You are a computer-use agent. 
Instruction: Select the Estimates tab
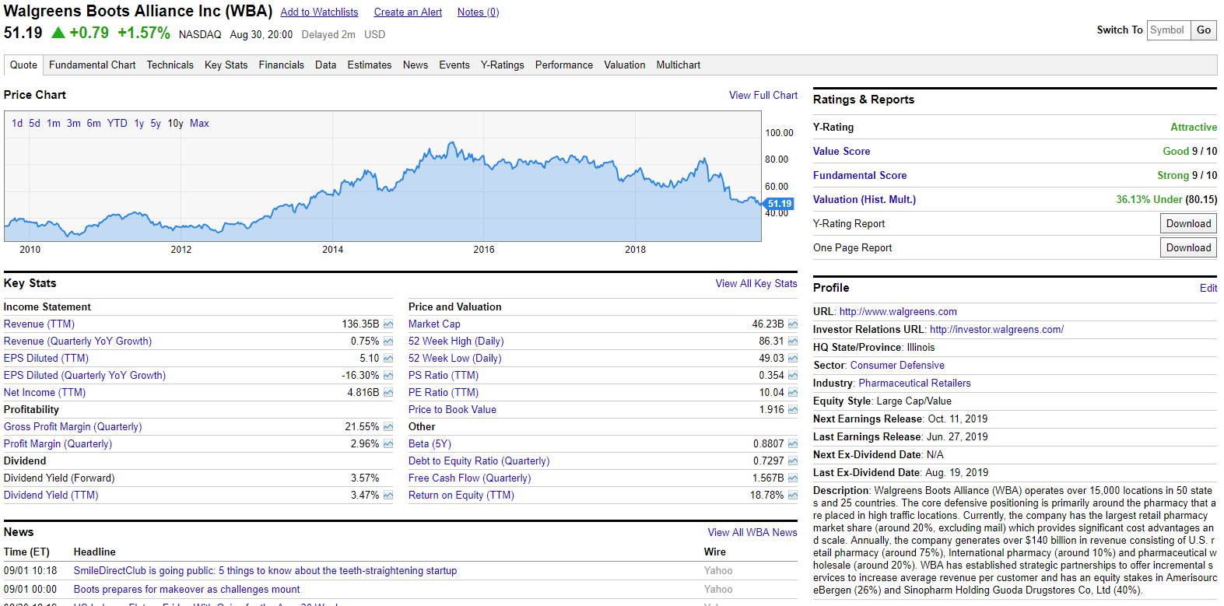[370, 65]
